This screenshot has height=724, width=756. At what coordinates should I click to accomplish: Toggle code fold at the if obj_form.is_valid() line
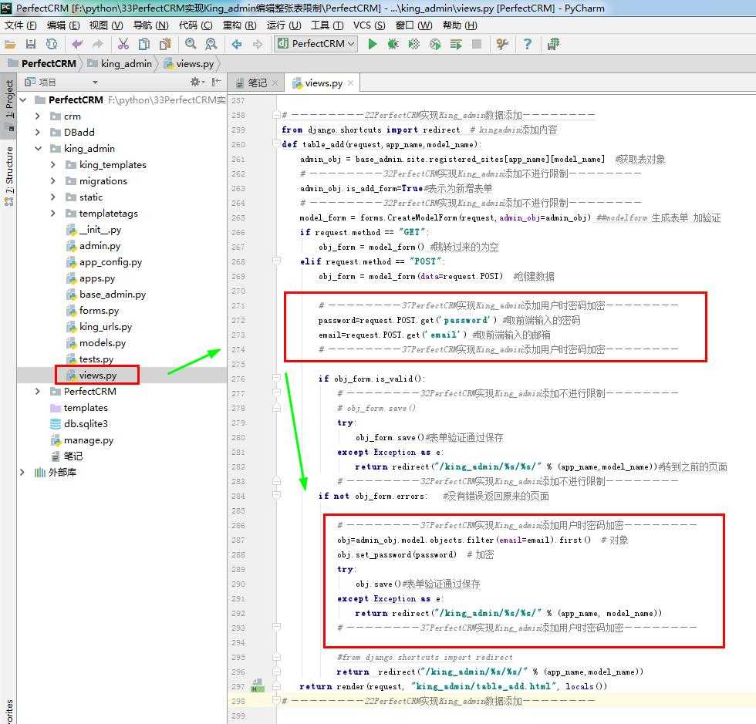[x=277, y=379]
